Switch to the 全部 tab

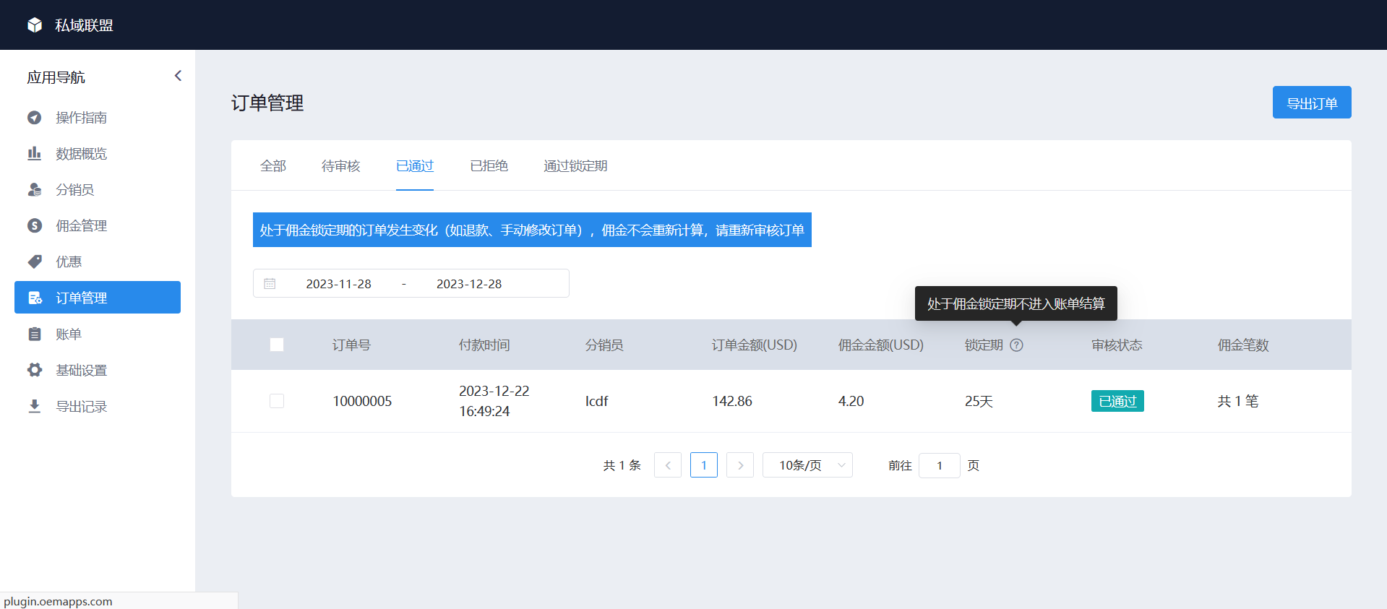[273, 166]
